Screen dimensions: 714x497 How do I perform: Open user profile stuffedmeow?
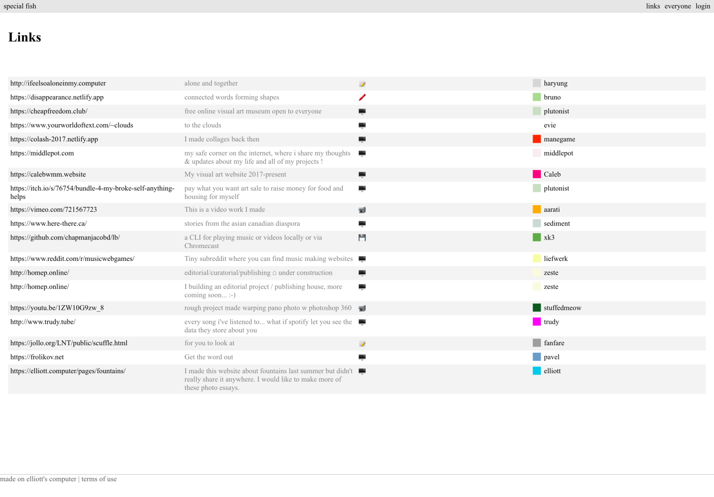[x=562, y=308]
